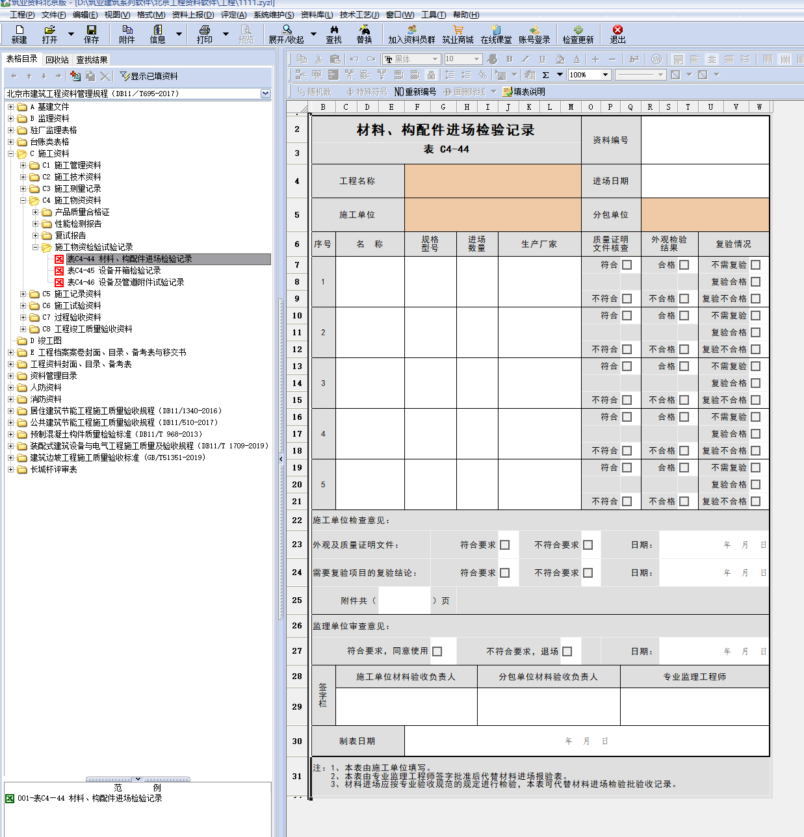Click the 分包单位 input cell
The width and height of the screenshot is (804, 837).
[x=705, y=214]
